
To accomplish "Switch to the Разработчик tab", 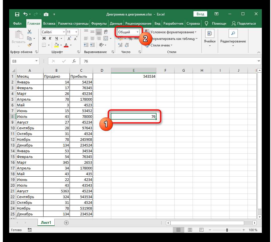I will tap(173, 24).
